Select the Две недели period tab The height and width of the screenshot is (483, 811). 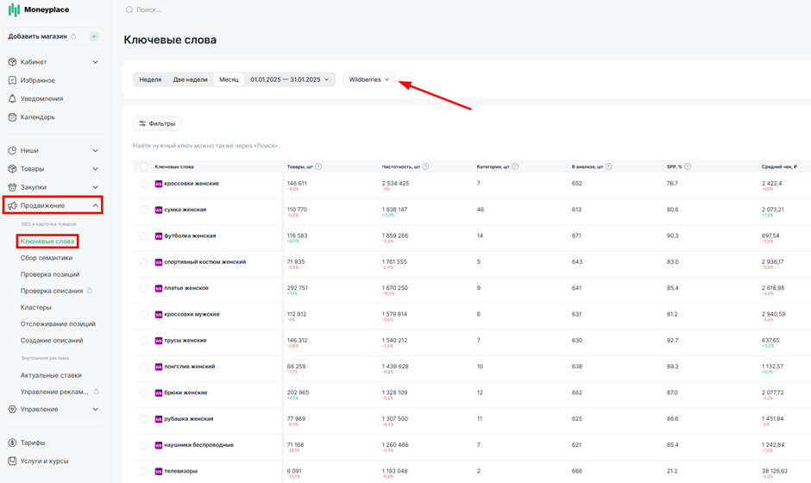coord(190,79)
